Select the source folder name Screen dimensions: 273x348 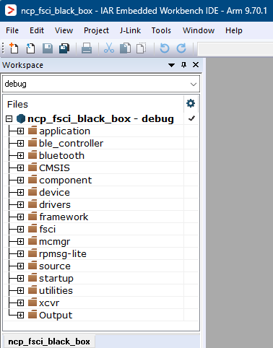click(x=55, y=266)
